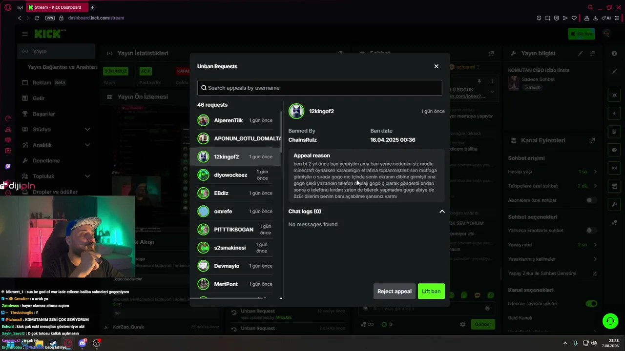
Task: Click the wrench icon on the right rail
Action: (614, 204)
